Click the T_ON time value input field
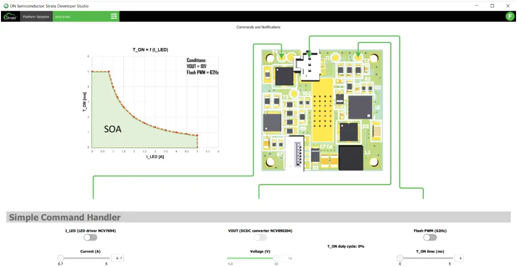517x267 pixels. pyautogui.click(x=459, y=258)
